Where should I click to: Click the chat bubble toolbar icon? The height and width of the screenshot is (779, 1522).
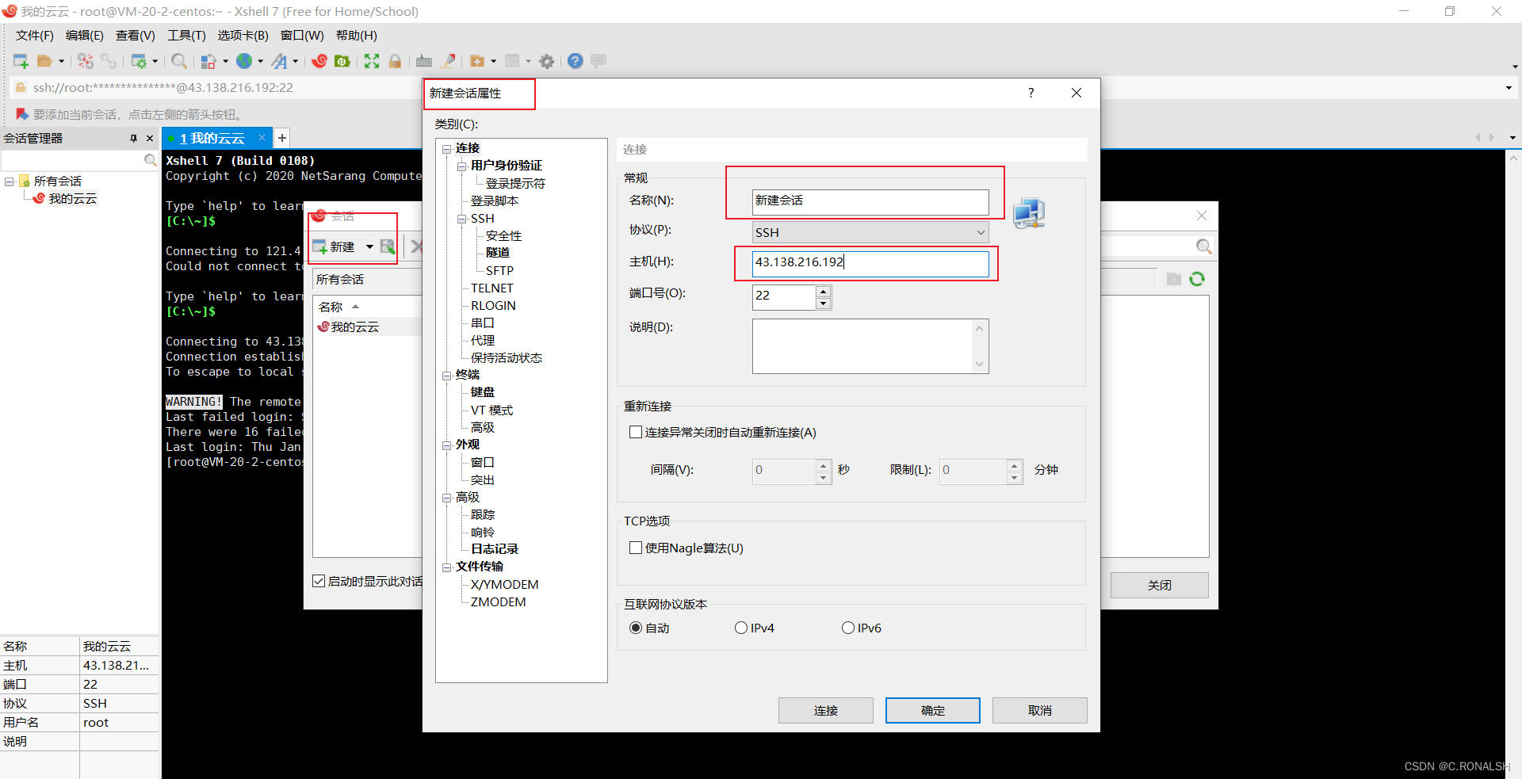point(598,61)
